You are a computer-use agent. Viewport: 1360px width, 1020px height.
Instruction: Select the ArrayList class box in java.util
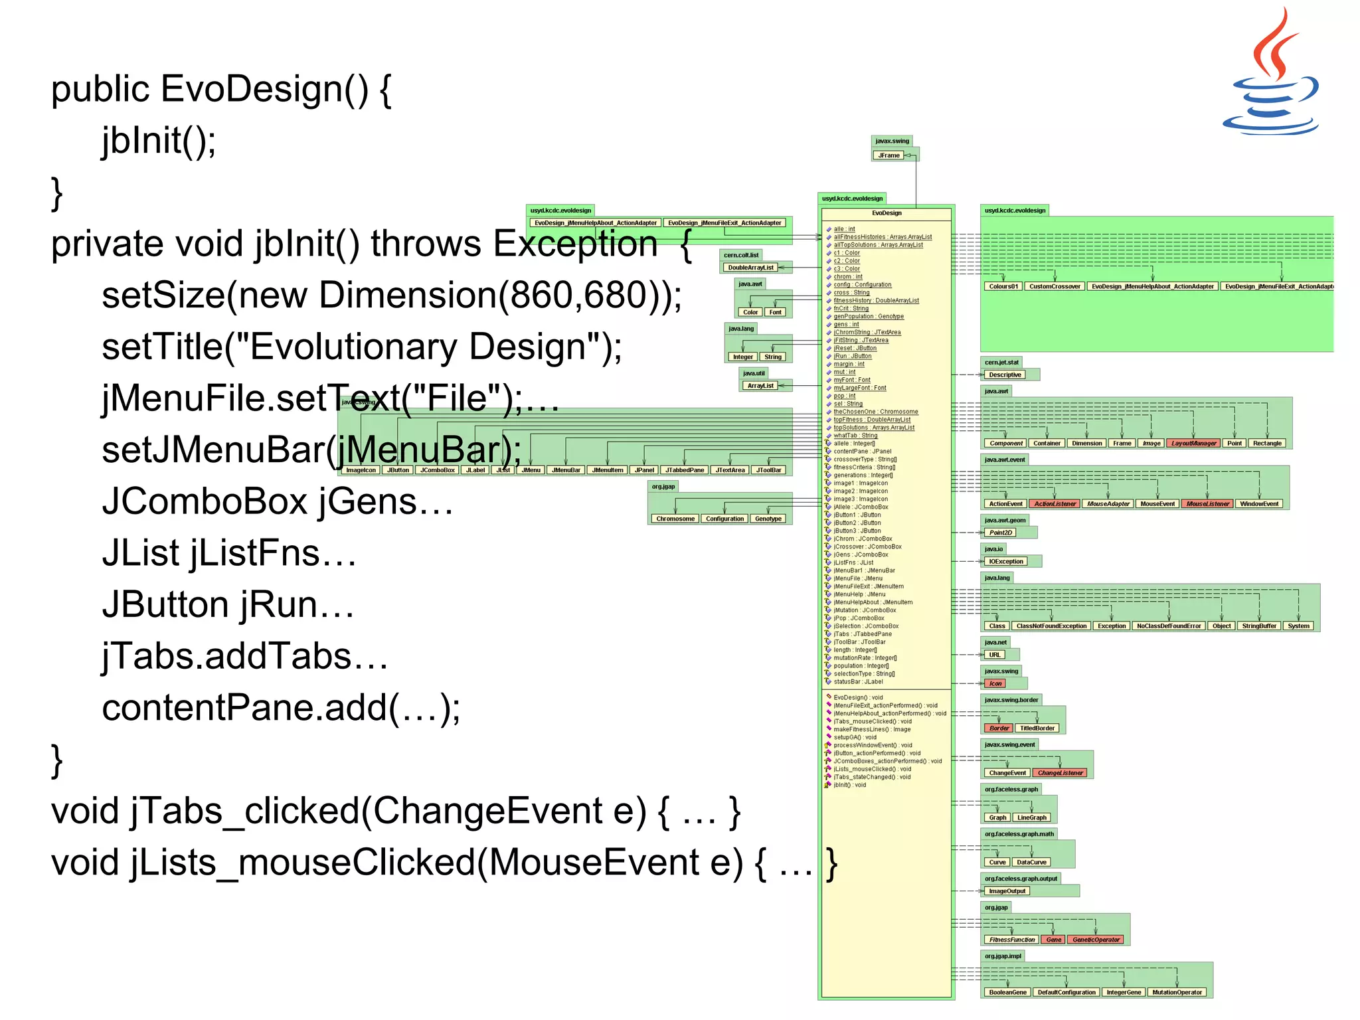click(760, 386)
